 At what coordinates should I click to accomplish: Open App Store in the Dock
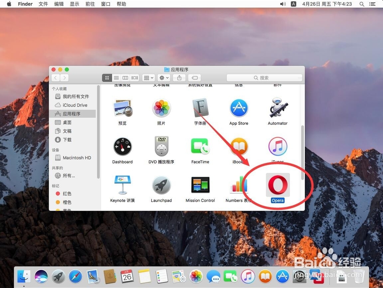pyautogui.click(x=282, y=276)
